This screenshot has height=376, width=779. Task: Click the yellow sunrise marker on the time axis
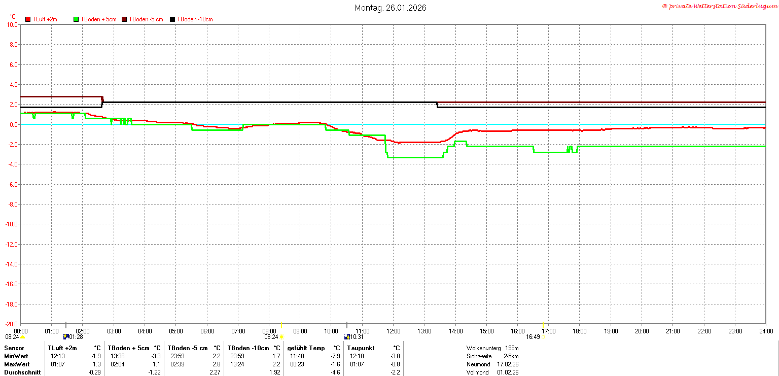pos(281,325)
